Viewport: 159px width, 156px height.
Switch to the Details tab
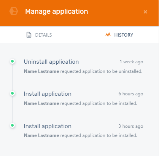coord(39,35)
